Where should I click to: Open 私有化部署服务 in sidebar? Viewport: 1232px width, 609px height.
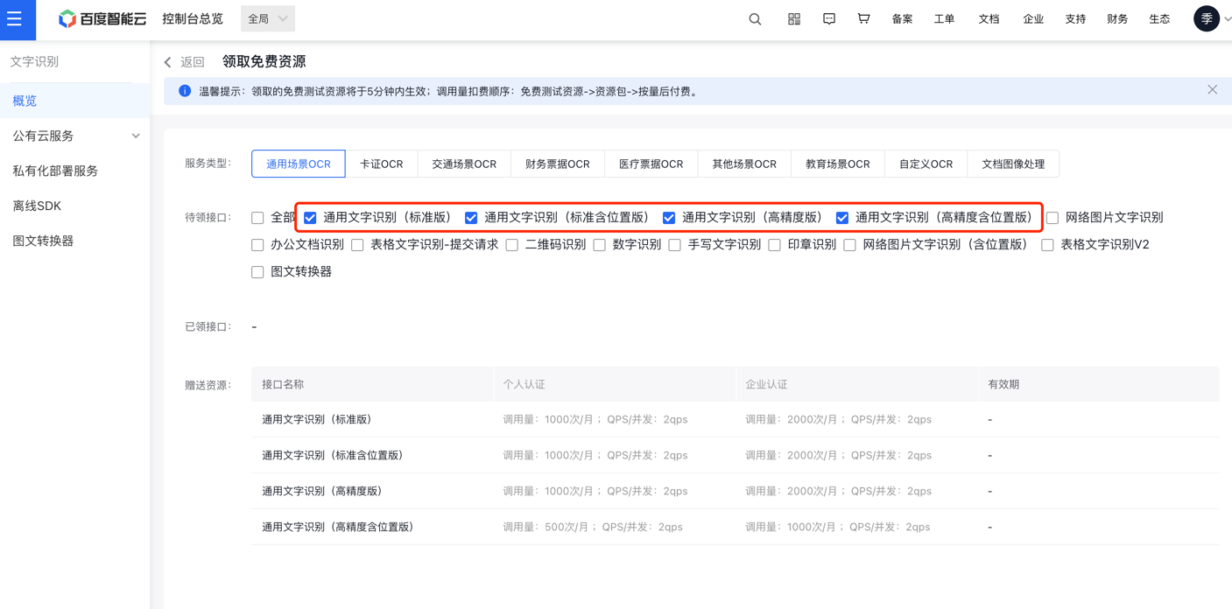pos(75,171)
